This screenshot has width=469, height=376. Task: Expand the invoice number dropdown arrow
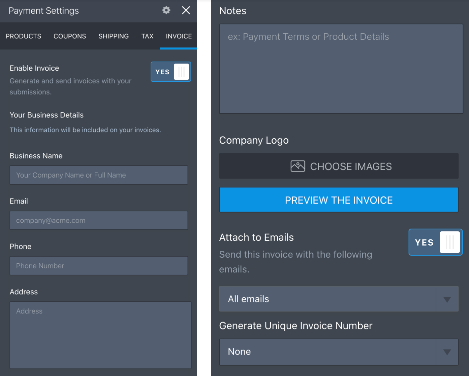447,352
